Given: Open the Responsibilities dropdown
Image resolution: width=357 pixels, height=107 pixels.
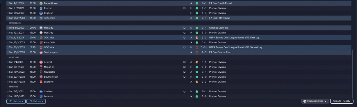Looking at the screenshot, I should pos(315,101).
